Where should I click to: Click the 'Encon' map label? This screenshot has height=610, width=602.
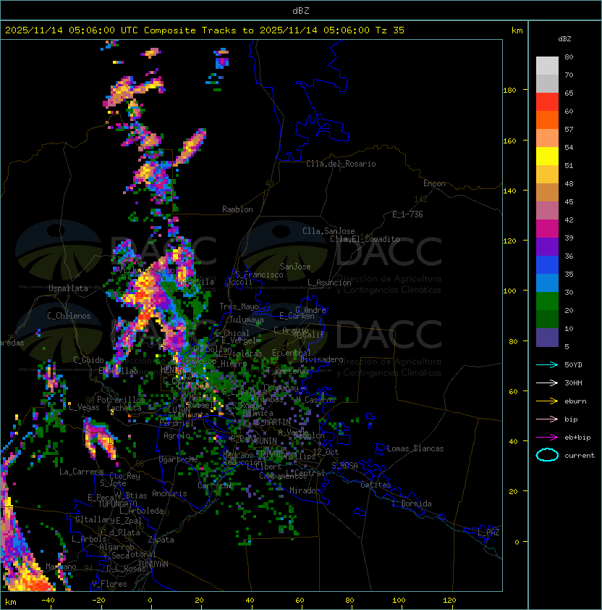(x=434, y=183)
